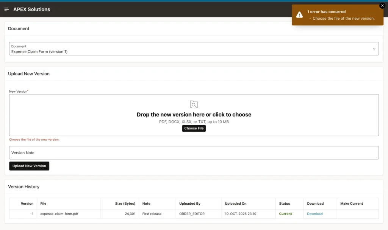Click the warning triangle icon in error alert

coord(299,15)
